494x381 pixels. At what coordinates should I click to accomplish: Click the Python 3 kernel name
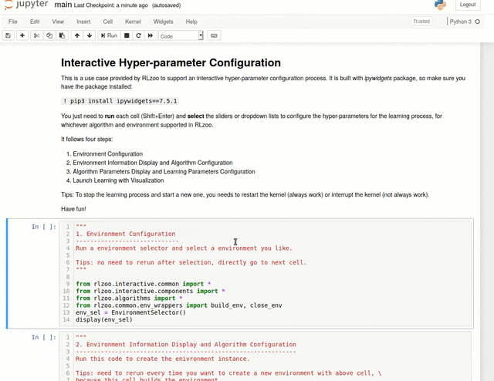460,22
